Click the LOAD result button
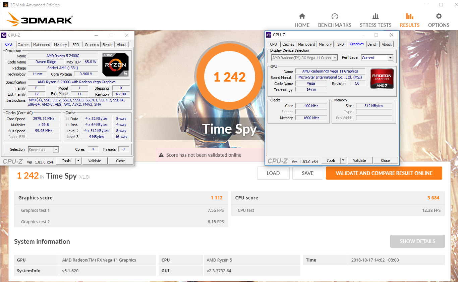This screenshot has height=282, width=458. click(273, 173)
